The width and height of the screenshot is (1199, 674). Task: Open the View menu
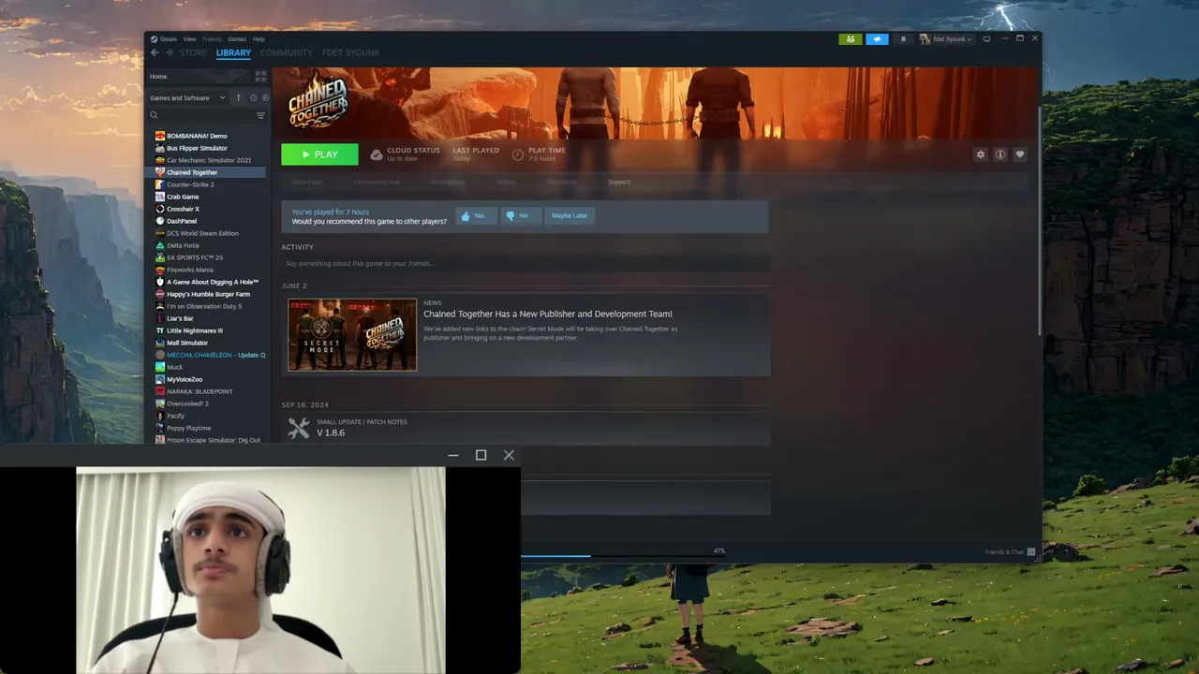(x=189, y=39)
